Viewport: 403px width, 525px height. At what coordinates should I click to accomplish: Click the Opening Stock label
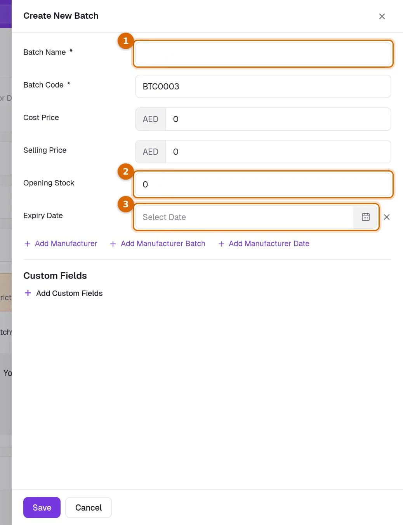tap(49, 183)
